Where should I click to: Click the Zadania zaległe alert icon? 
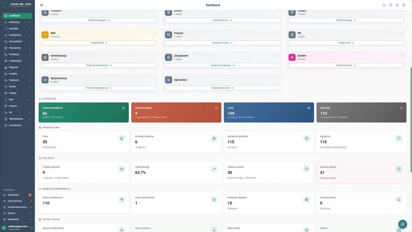pyautogui.click(x=399, y=169)
